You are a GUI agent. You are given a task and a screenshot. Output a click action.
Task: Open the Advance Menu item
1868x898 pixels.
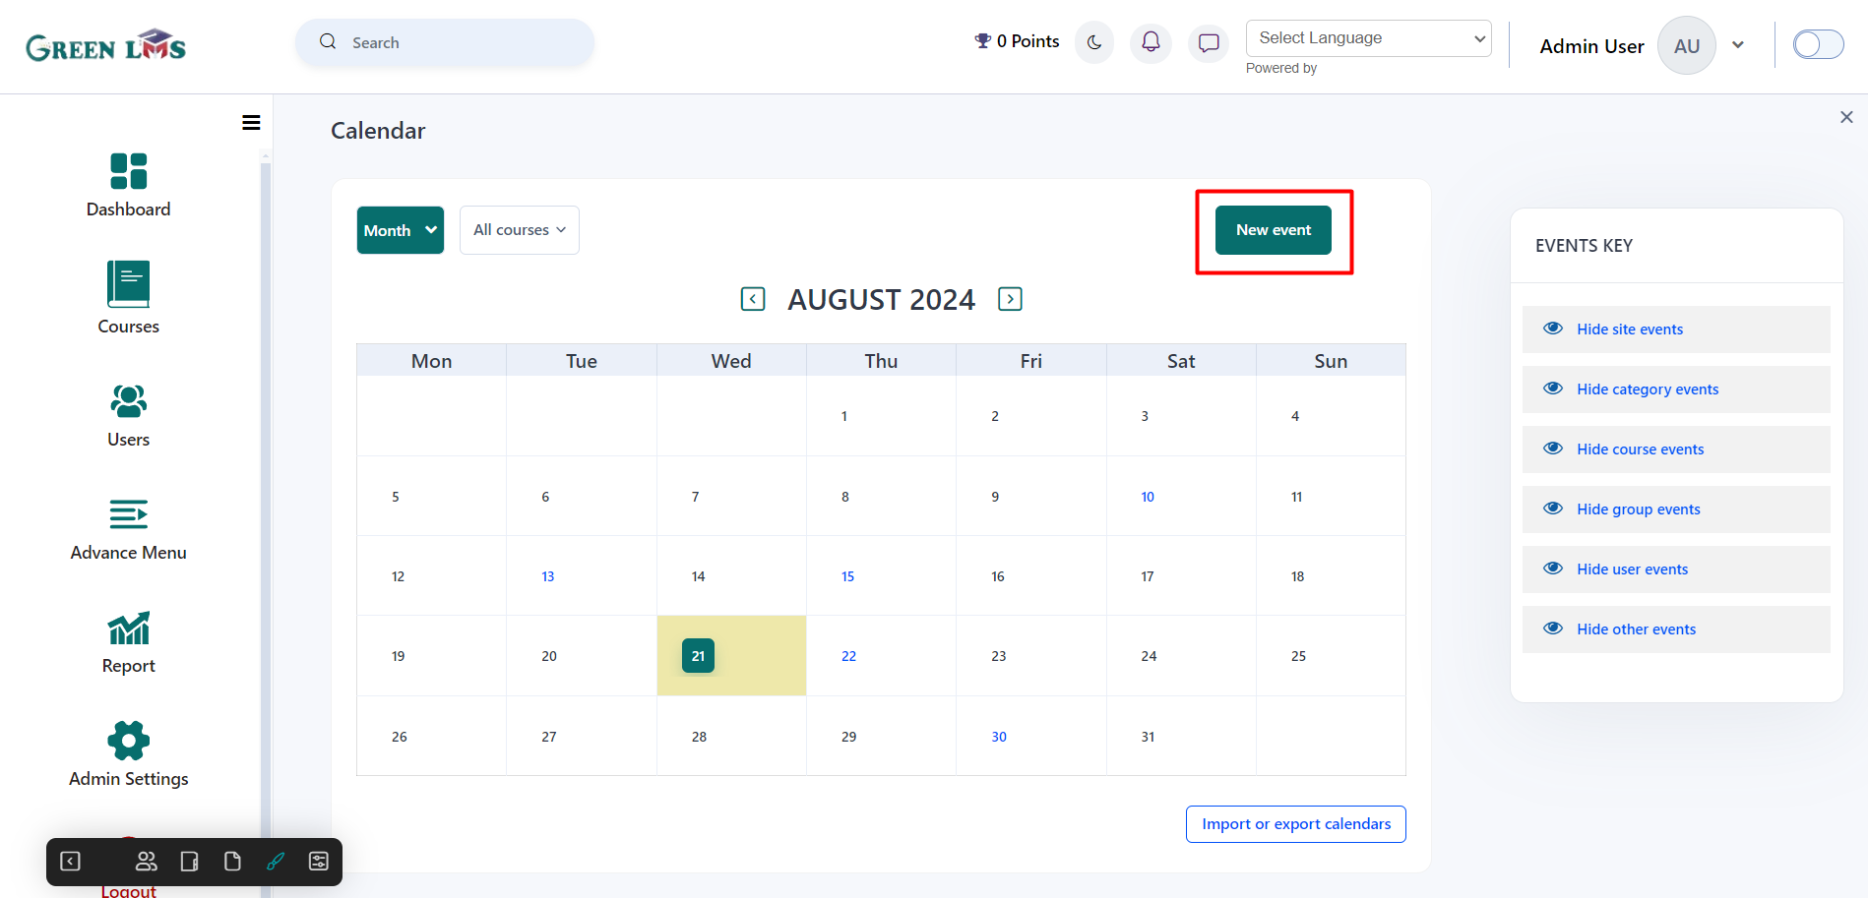coord(128,530)
